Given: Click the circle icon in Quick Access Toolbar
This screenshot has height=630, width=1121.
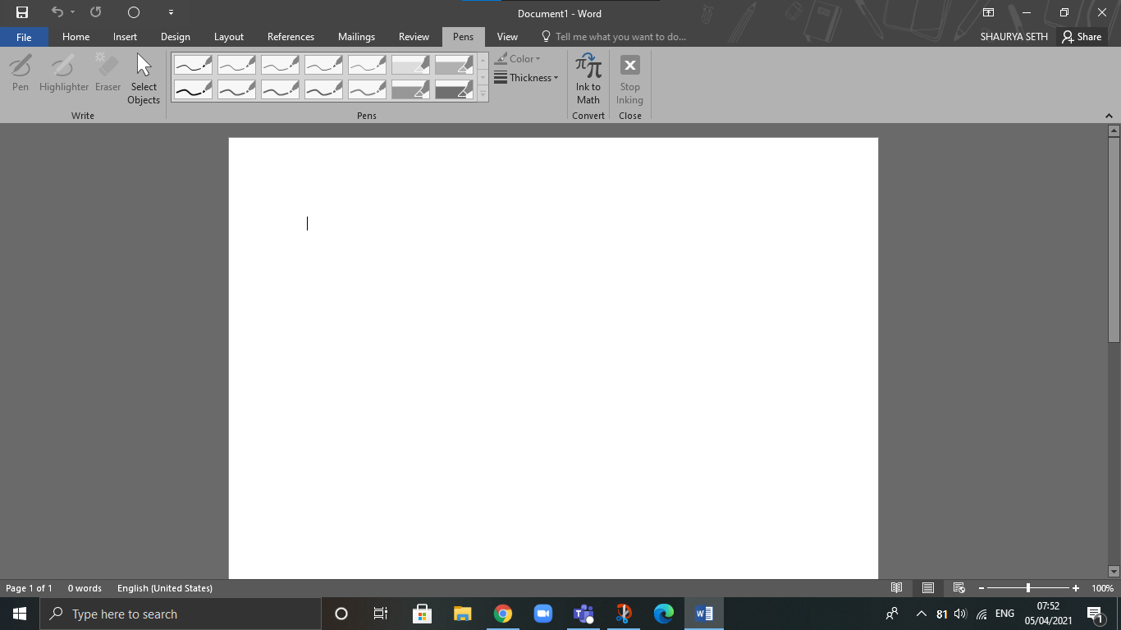Looking at the screenshot, I should pos(134,12).
